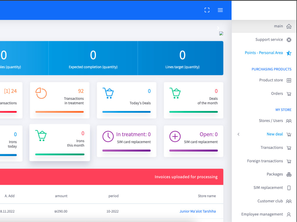Click green cart icon on Irons this month

(x=41, y=136)
